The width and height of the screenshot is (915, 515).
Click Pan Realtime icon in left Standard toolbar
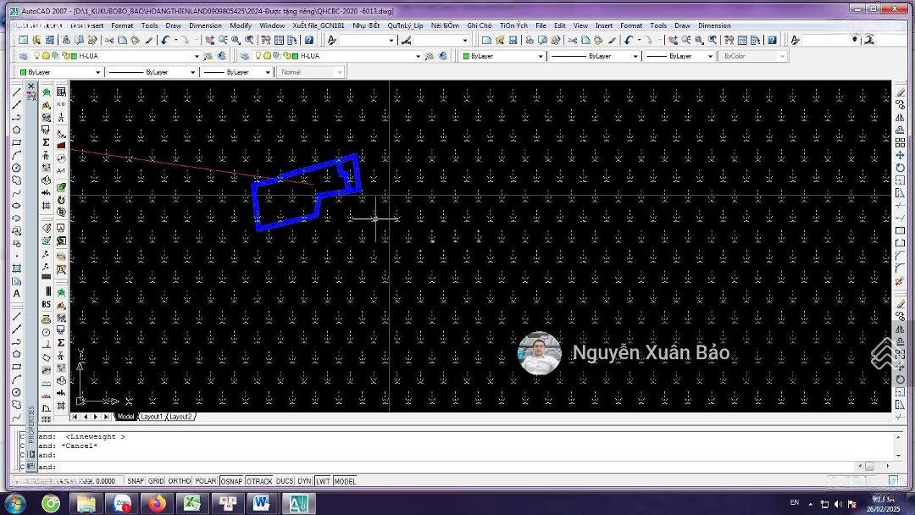pos(209,41)
